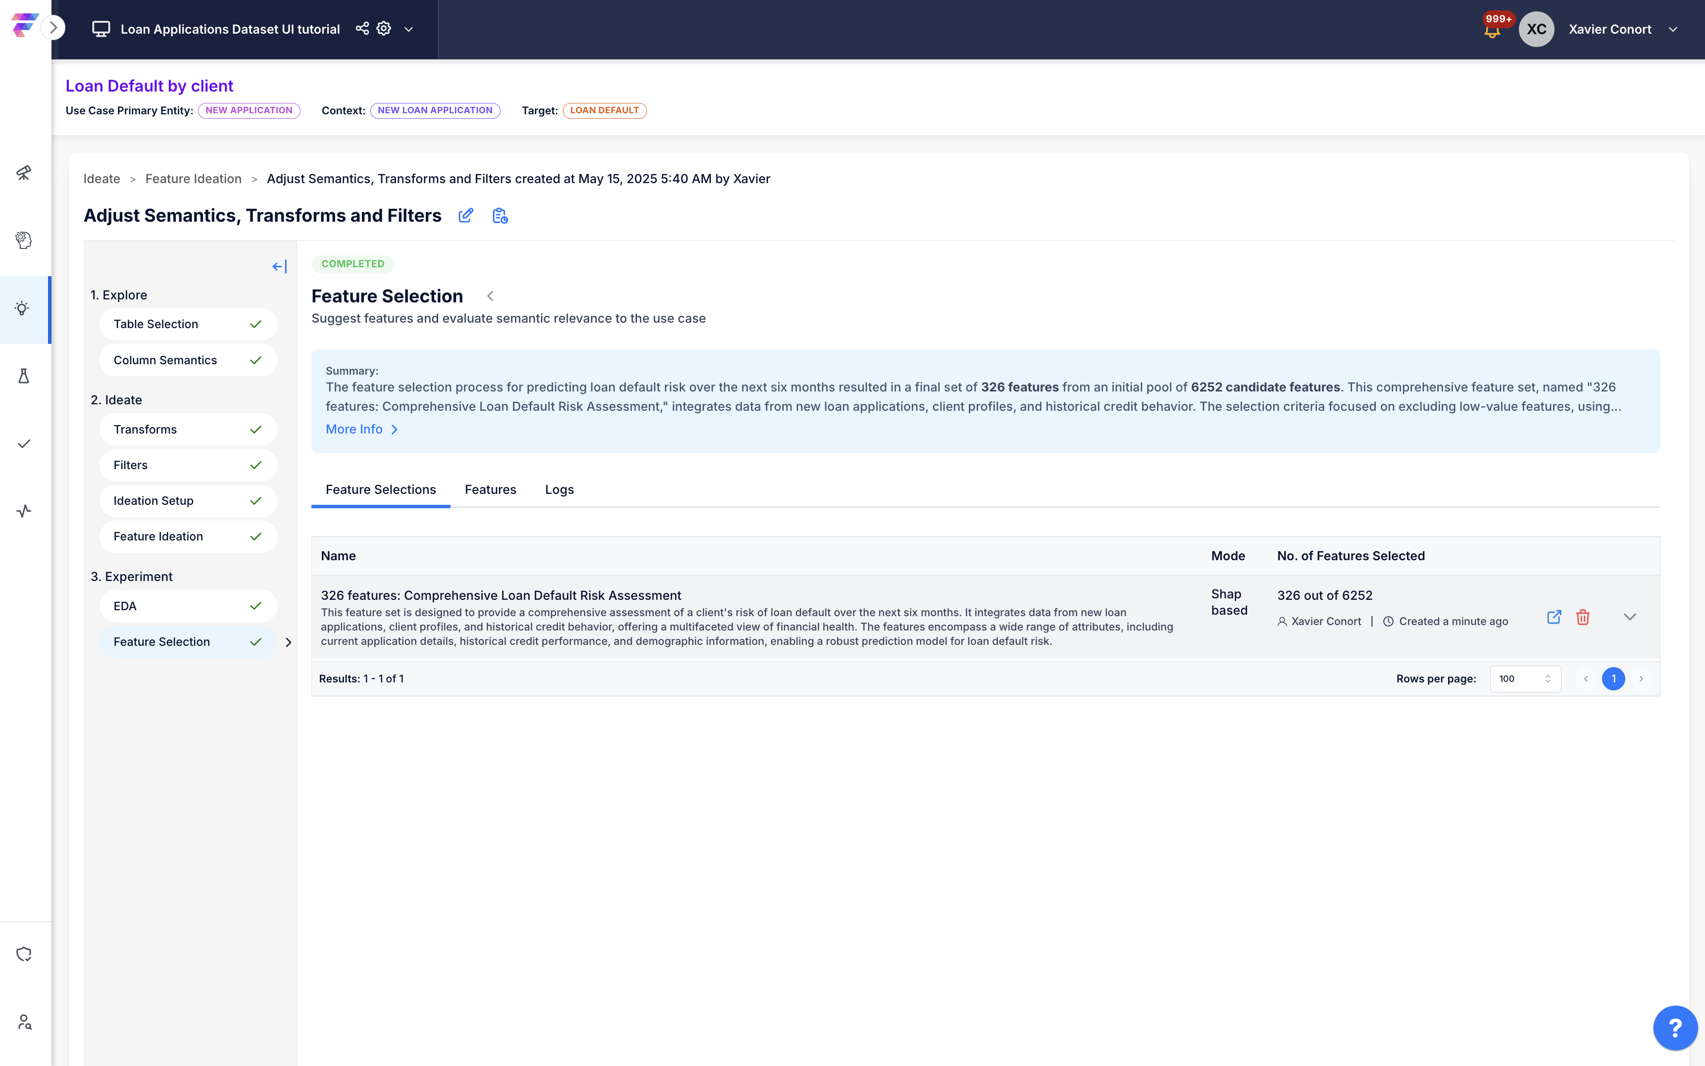This screenshot has height=1066, width=1705.
Task: Open the head formulate sidebar icon
Action: 24,240
